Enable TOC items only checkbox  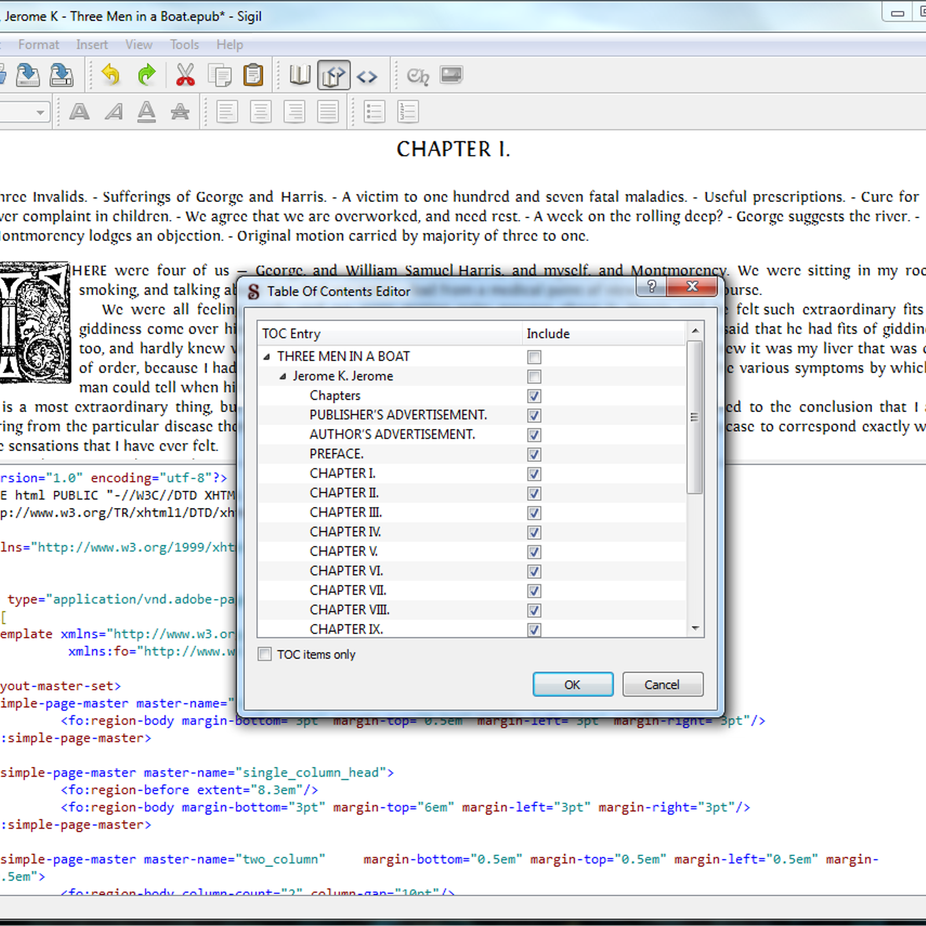pos(264,654)
